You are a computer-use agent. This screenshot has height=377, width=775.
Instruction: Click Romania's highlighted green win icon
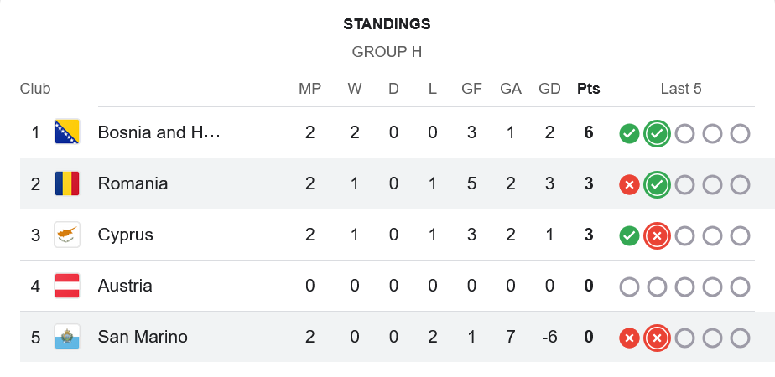point(657,184)
